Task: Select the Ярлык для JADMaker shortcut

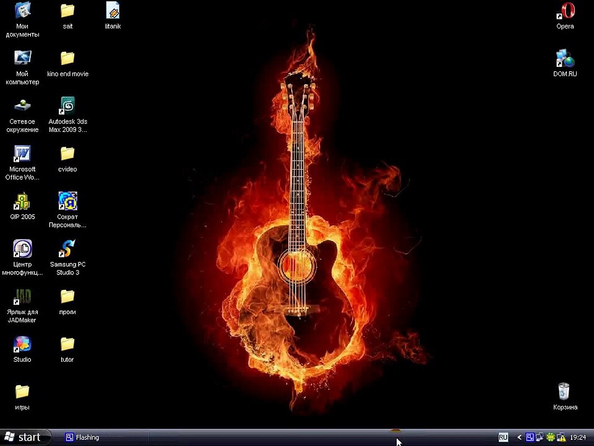Action: pyautogui.click(x=22, y=305)
